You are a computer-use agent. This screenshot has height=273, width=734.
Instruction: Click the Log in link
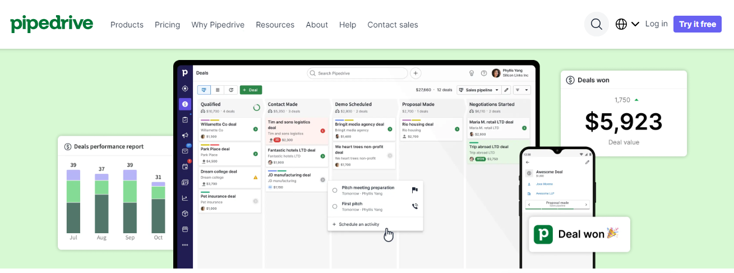point(656,24)
